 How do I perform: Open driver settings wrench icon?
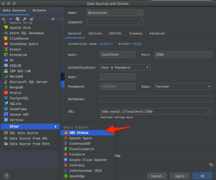click(x=25, y=19)
